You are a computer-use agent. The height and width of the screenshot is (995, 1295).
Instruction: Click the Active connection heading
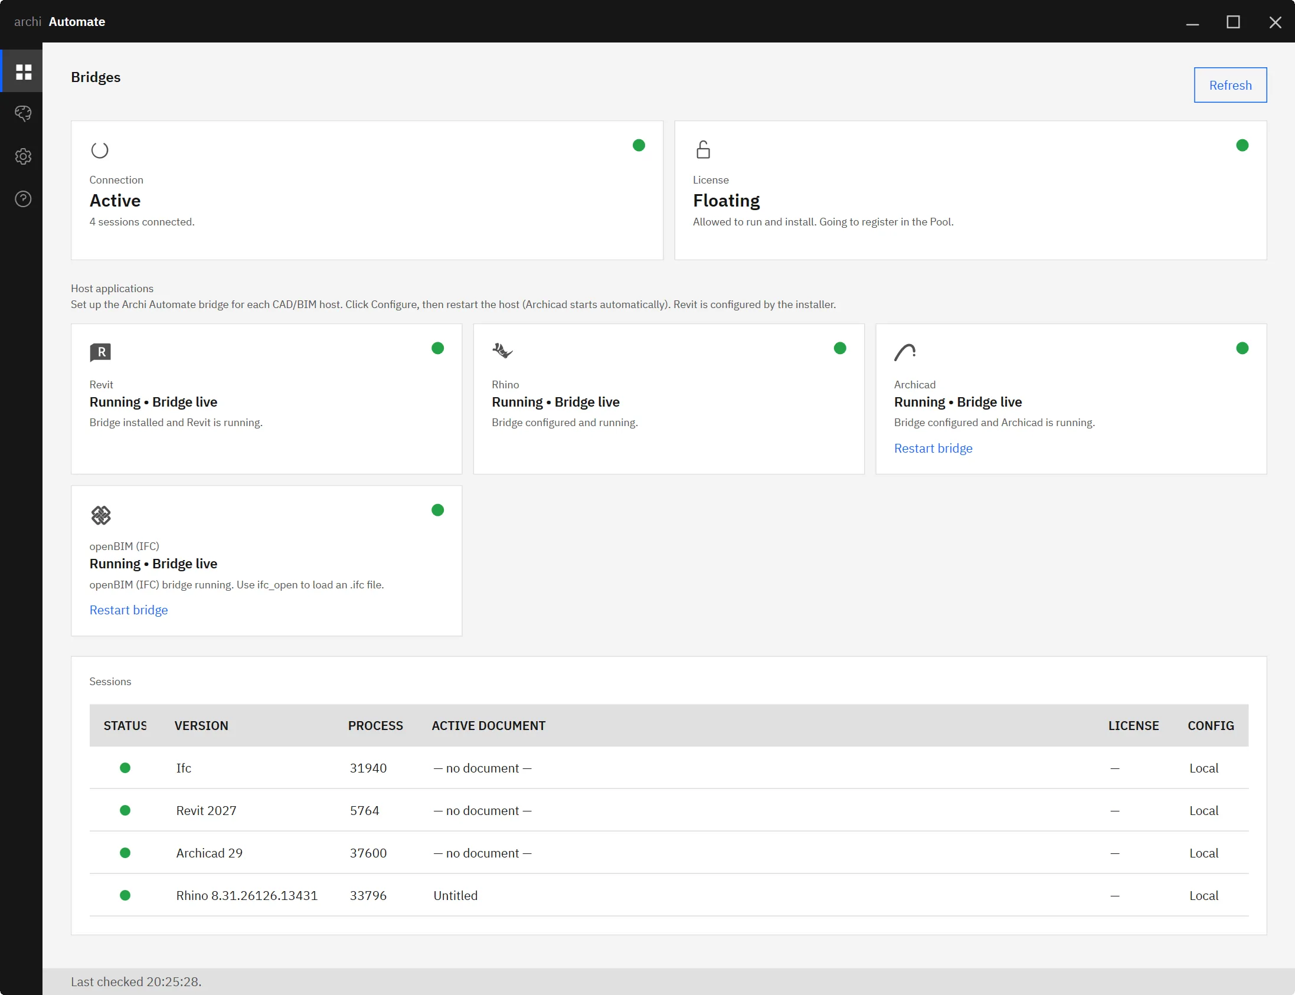115,201
